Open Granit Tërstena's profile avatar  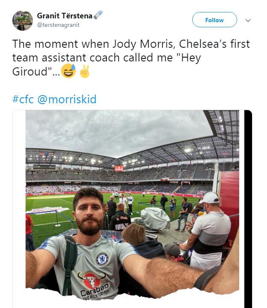click(x=23, y=20)
